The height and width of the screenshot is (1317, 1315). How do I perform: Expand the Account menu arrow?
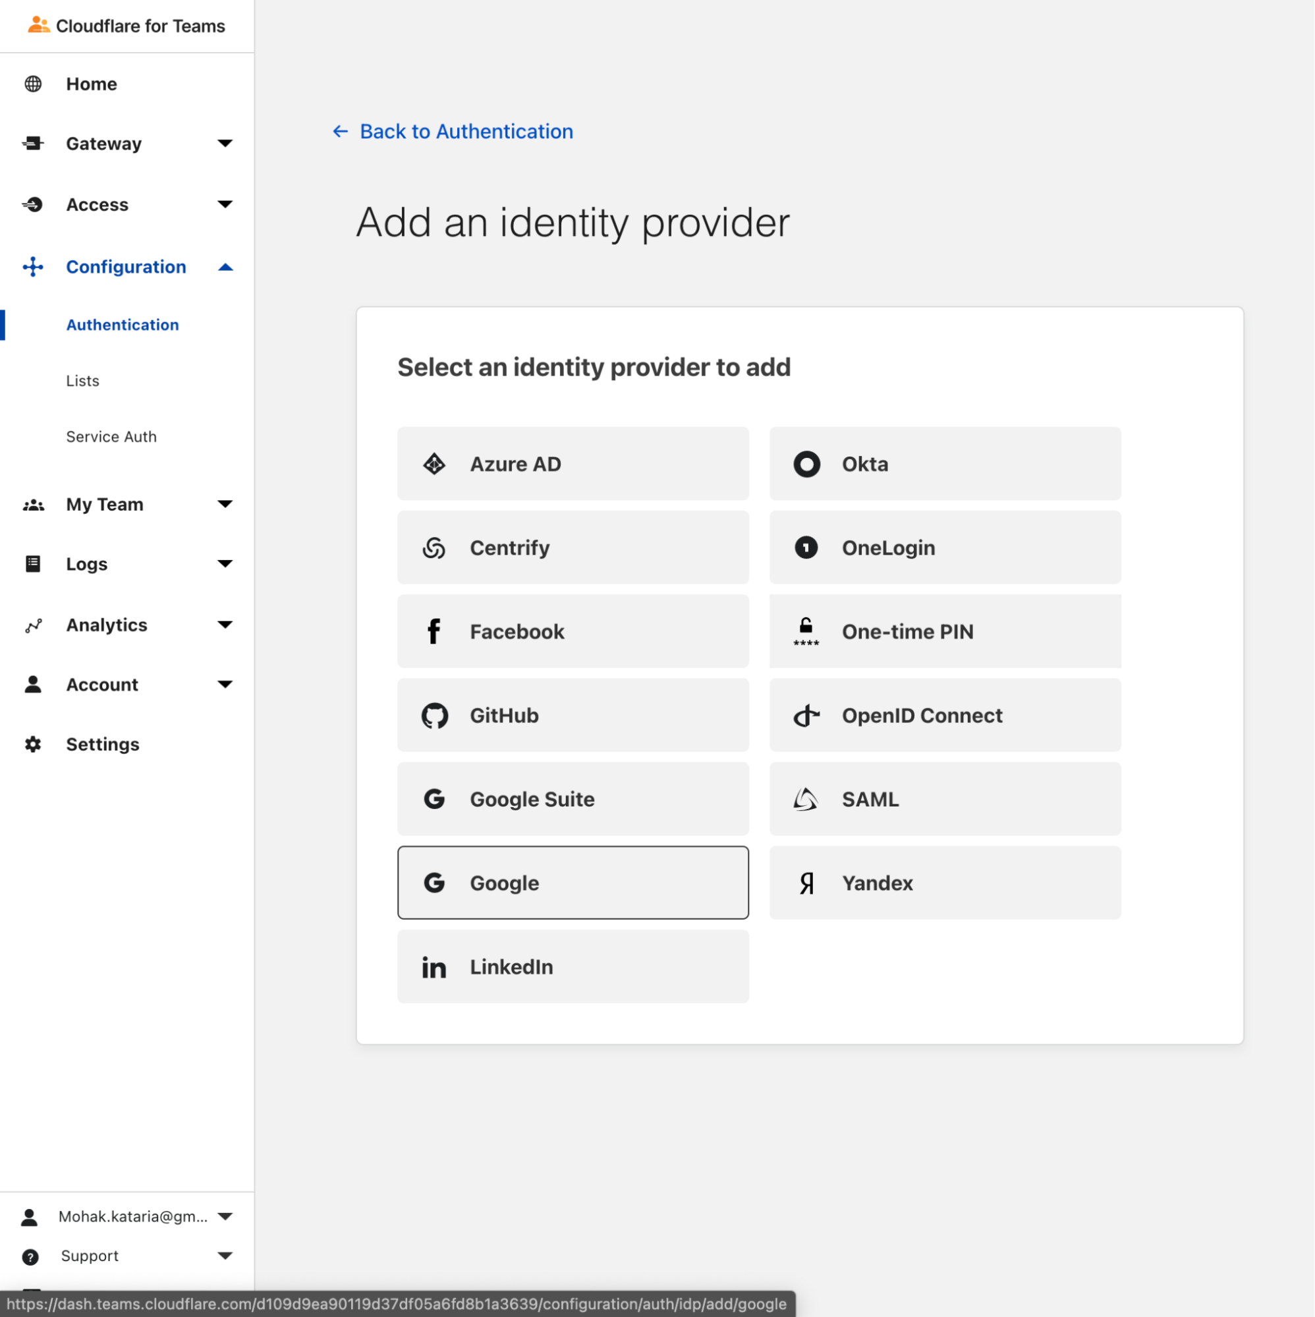click(x=225, y=685)
